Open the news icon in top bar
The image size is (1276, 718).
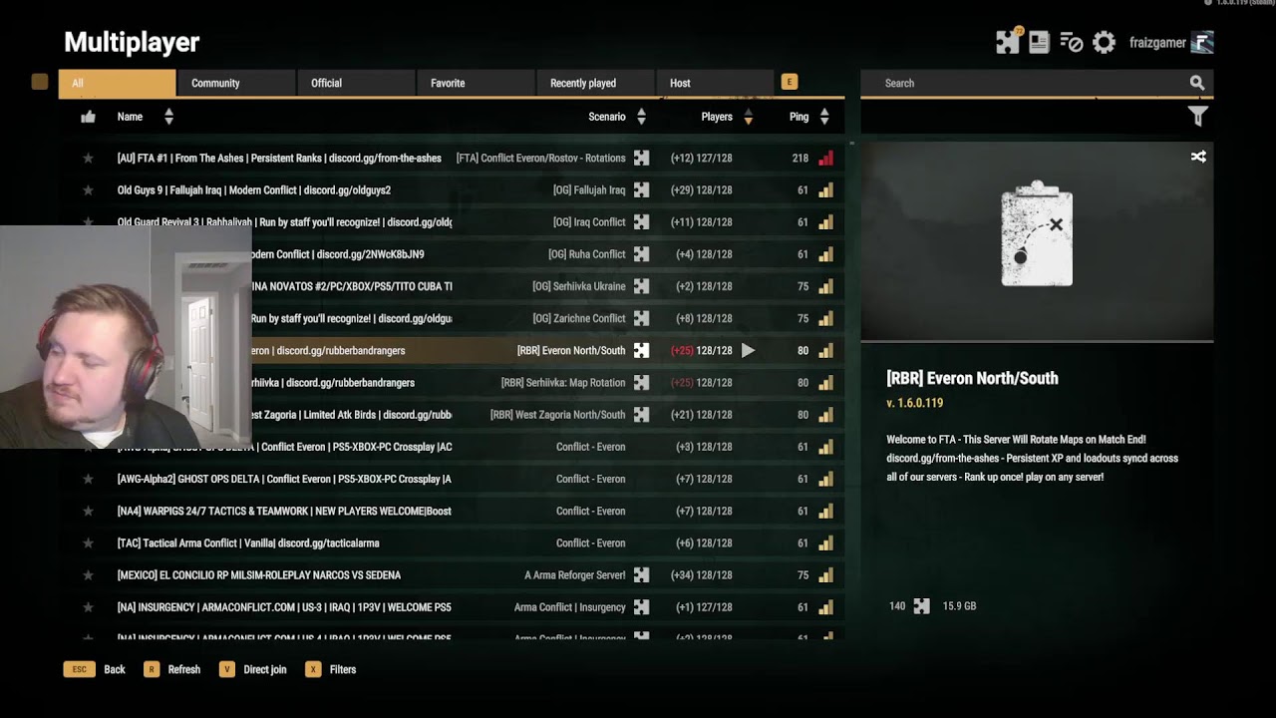(1039, 43)
